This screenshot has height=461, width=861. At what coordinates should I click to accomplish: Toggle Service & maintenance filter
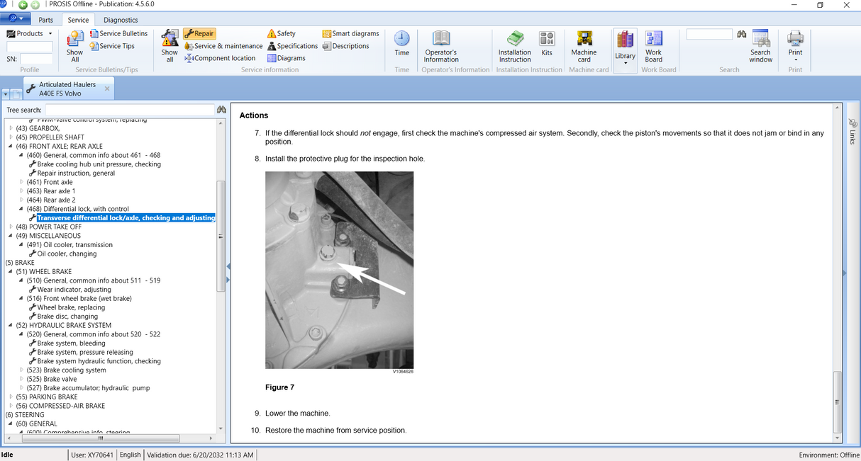click(223, 46)
